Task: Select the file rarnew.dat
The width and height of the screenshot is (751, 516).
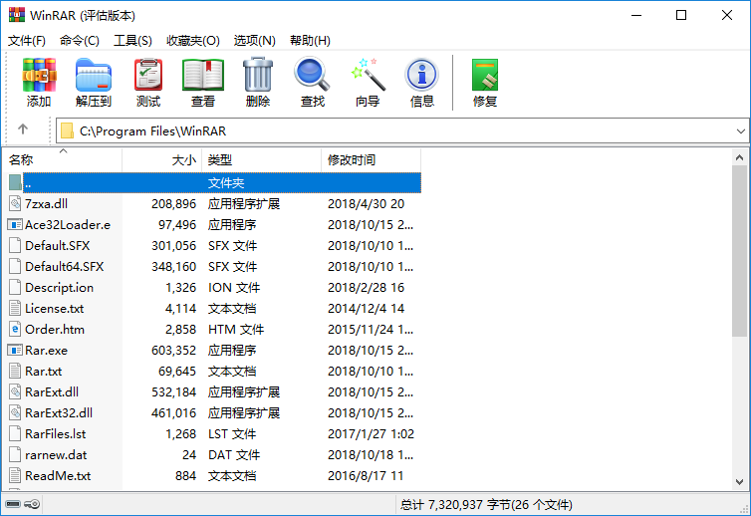Action: coord(56,454)
